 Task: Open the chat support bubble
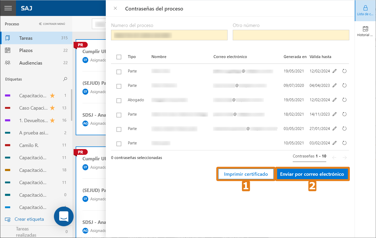(64, 216)
